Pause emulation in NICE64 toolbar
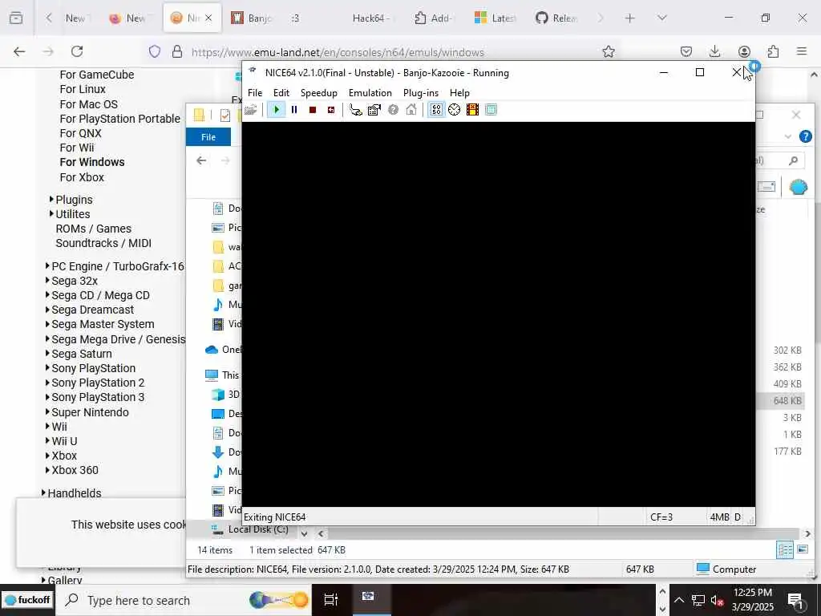 pos(294,110)
